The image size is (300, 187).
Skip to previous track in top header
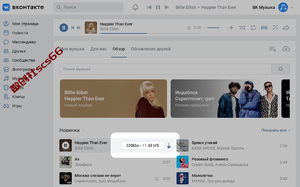[x=150, y=7]
